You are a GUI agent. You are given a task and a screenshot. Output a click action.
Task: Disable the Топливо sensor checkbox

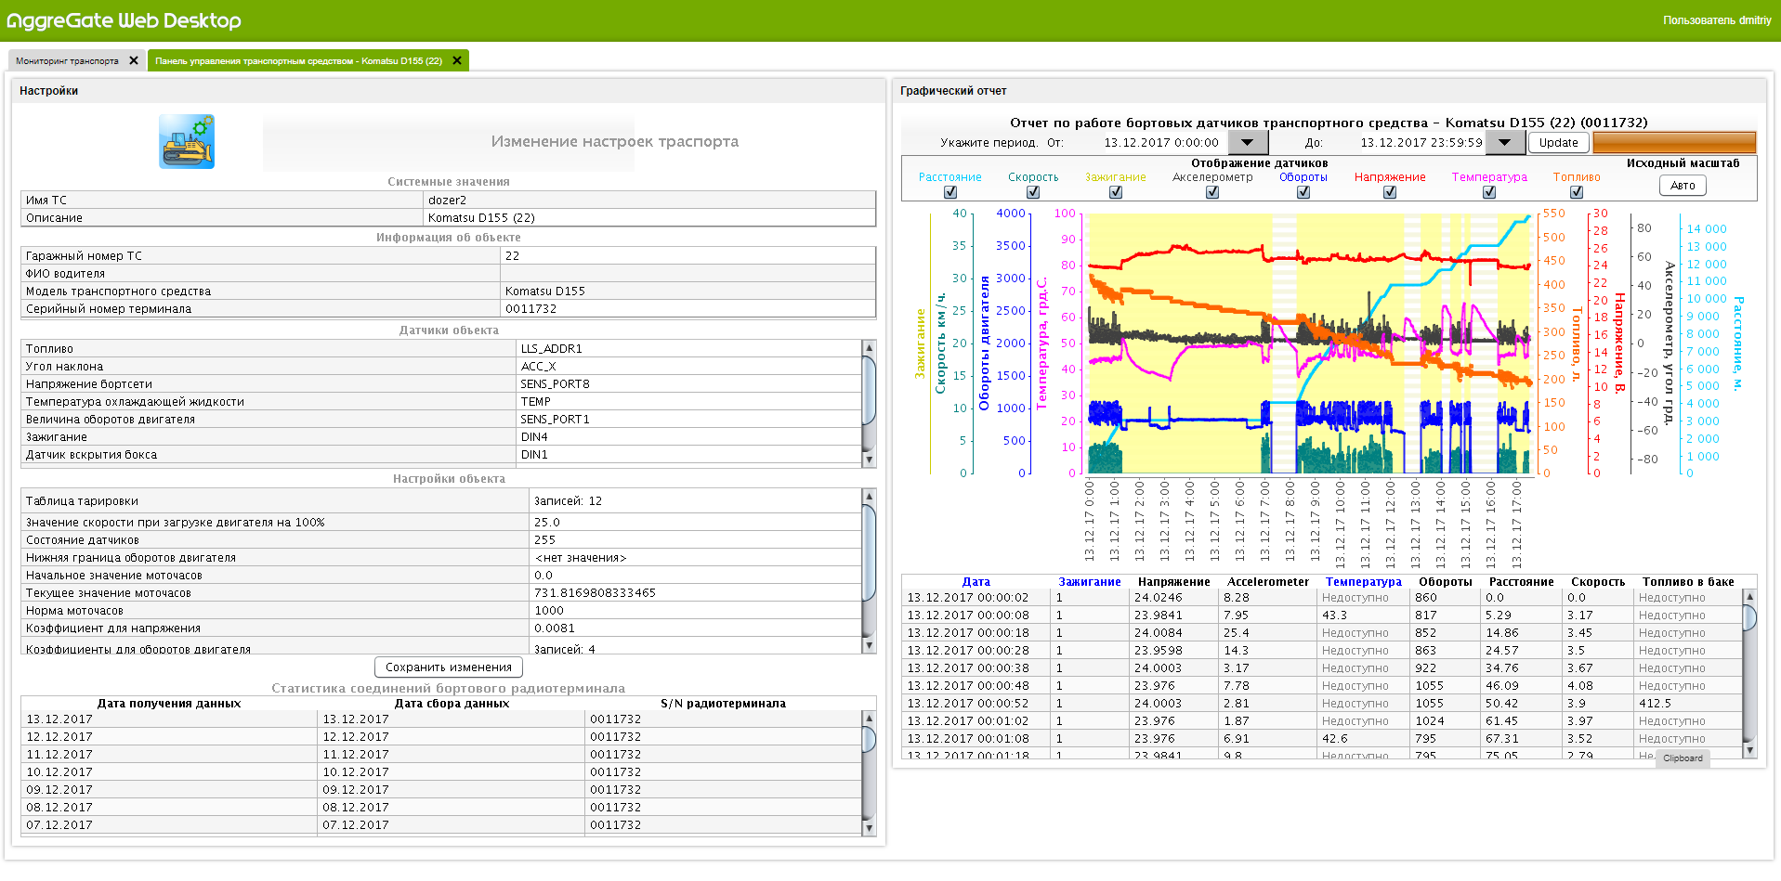click(x=1577, y=192)
